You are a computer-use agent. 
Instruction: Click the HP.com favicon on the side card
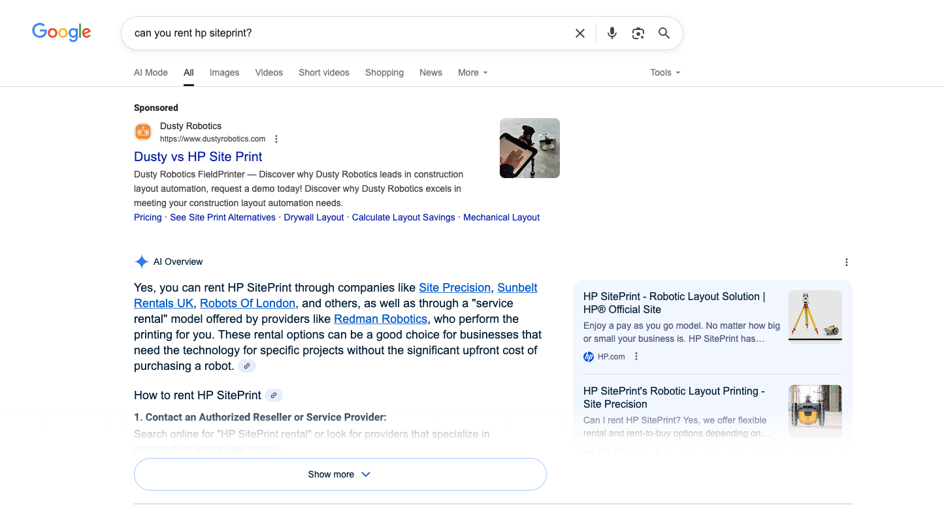click(587, 356)
